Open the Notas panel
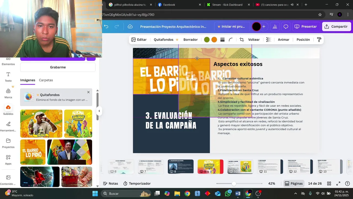Image resolution: width=353 pixels, height=199 pixels. (111, 184)
